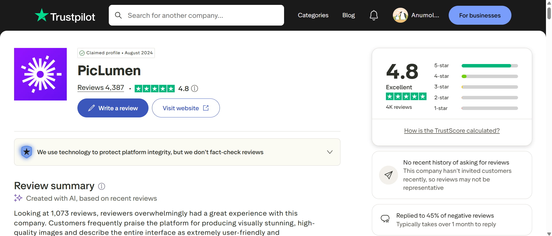Click the Trustpilot wordmark
Screen dimensions: 552x236
point(73,17)
